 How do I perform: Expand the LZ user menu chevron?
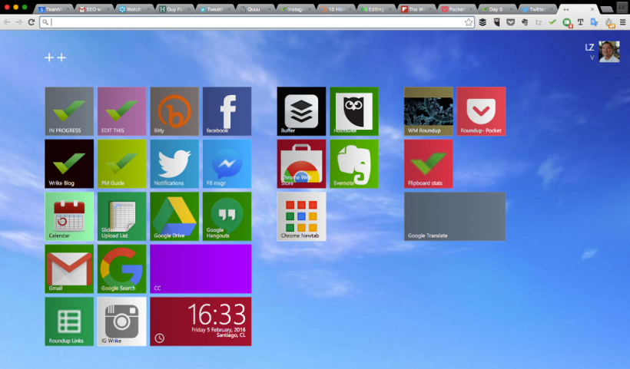click(592, 58)
